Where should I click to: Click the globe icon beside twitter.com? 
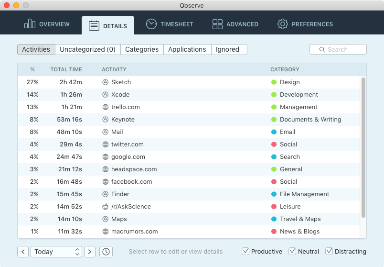[105, 145]
